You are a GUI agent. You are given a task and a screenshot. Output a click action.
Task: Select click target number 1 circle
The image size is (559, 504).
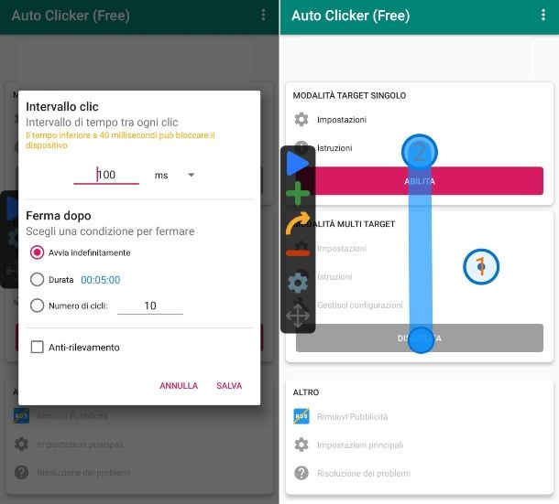[x=481, y=266]
